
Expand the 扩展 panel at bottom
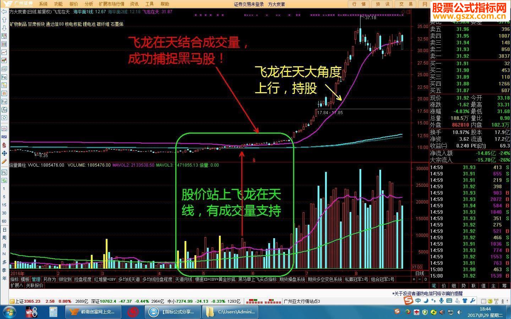[16, 285]
